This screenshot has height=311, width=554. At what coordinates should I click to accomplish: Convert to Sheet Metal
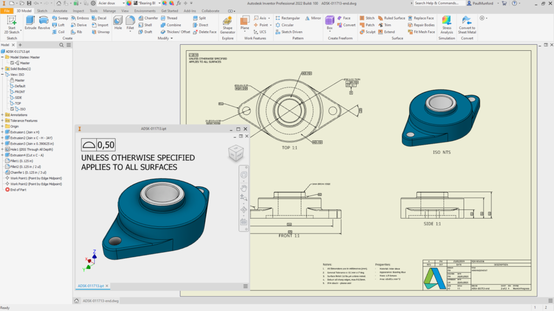click(x=467, y=25)
